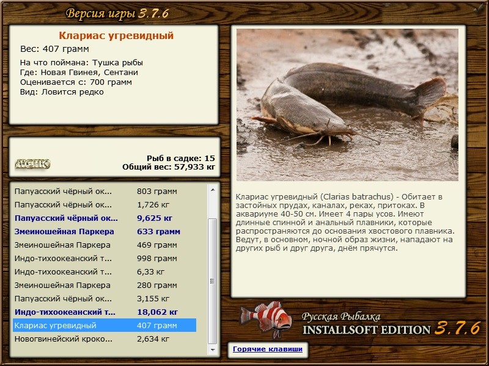Select the bold Папуасский чёрный окунь 9,625 кг row

pos(105,218)
